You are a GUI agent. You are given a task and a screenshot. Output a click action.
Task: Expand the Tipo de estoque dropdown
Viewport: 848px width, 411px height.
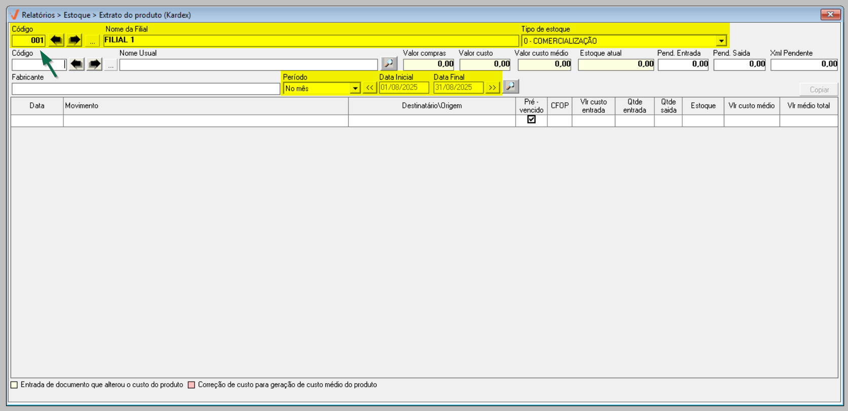coord(721,41)
